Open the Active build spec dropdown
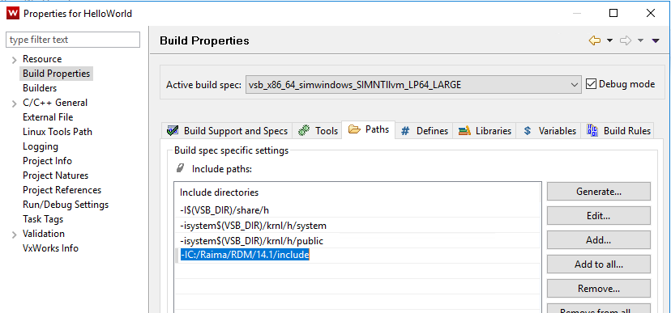This screenshot has height=313, width=671. 413,85
